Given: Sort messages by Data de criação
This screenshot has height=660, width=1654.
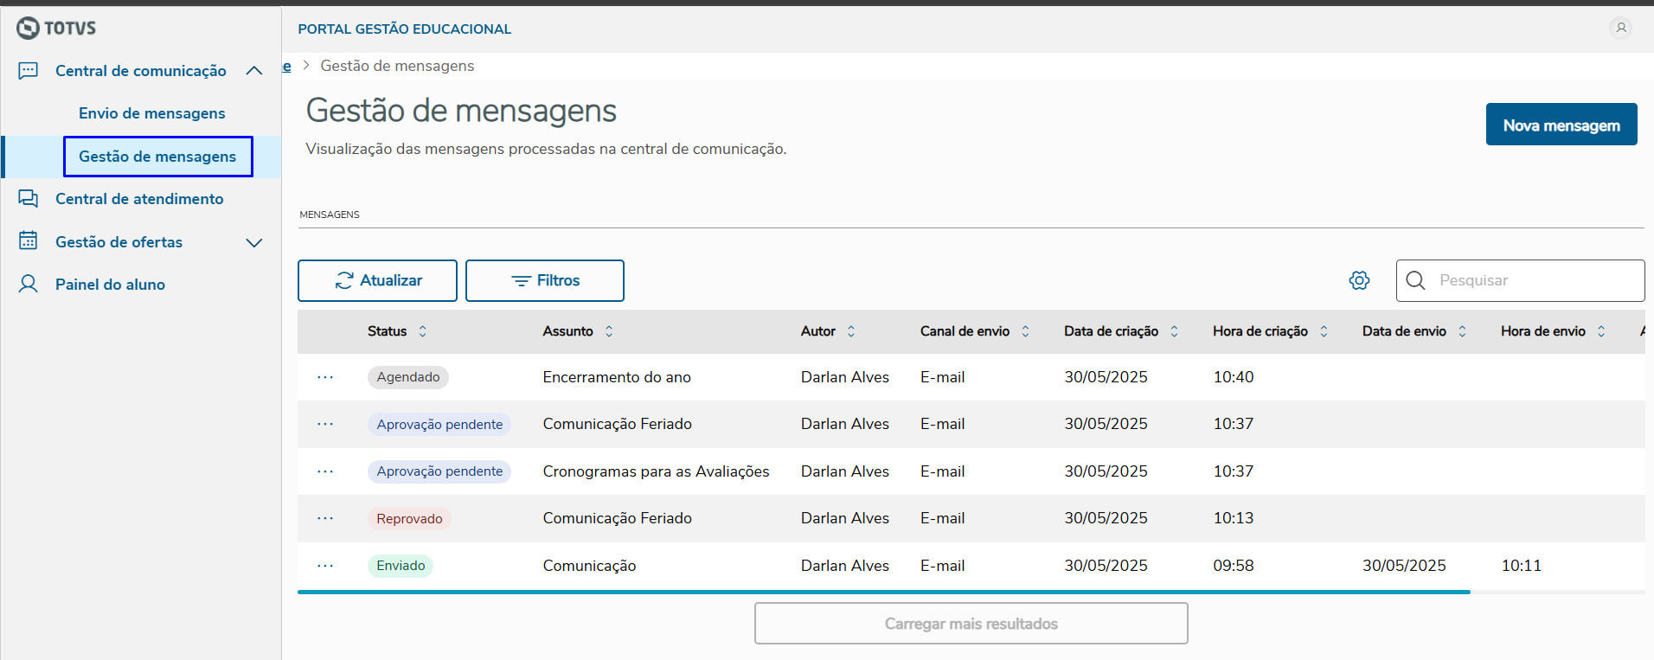Looking at the screenshot, I should (1174, 331).
